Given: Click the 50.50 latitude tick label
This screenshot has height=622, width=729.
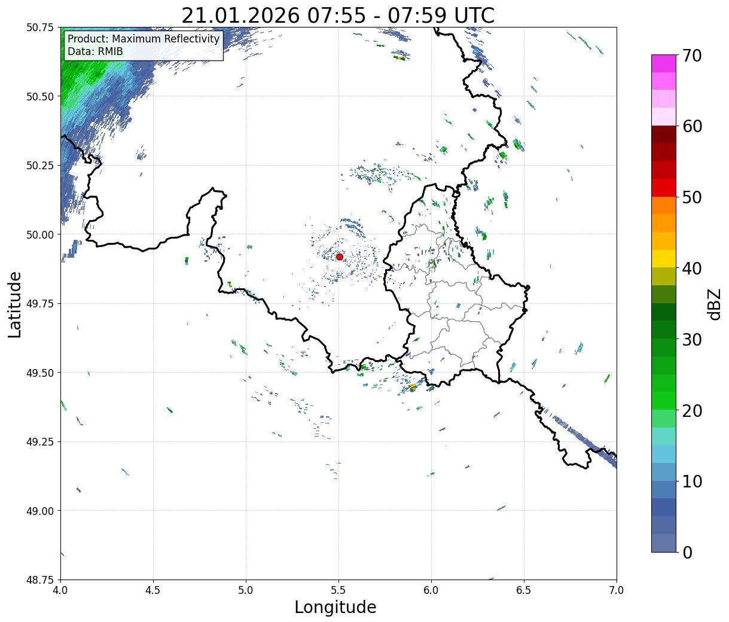Looking at the screenshot, I should [41, 96].
